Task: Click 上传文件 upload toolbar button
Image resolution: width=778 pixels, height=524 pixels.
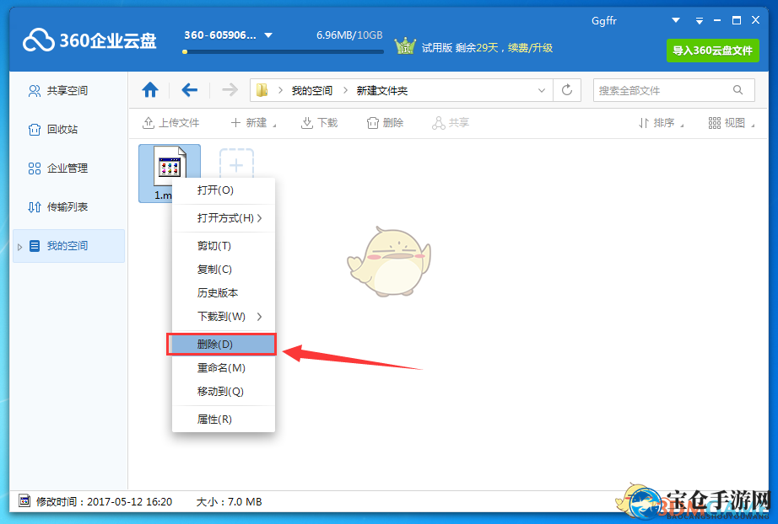Action: click(170, 123)
